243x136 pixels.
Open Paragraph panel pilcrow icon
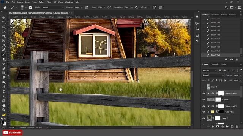197,41
